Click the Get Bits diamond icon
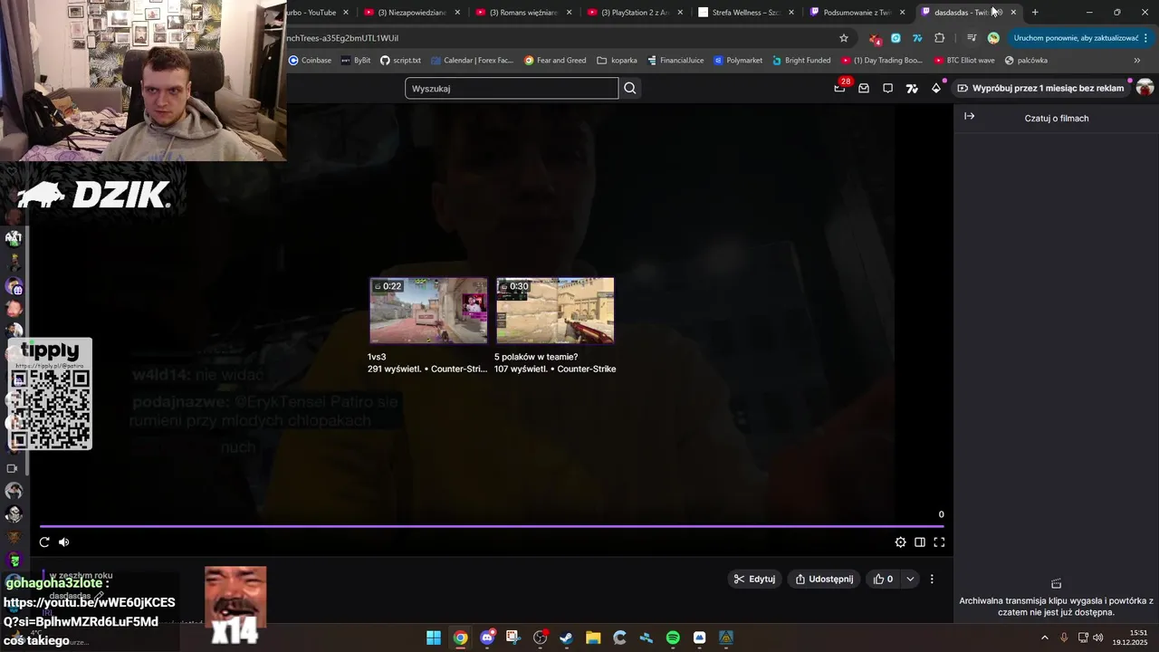 coord(936,88)
